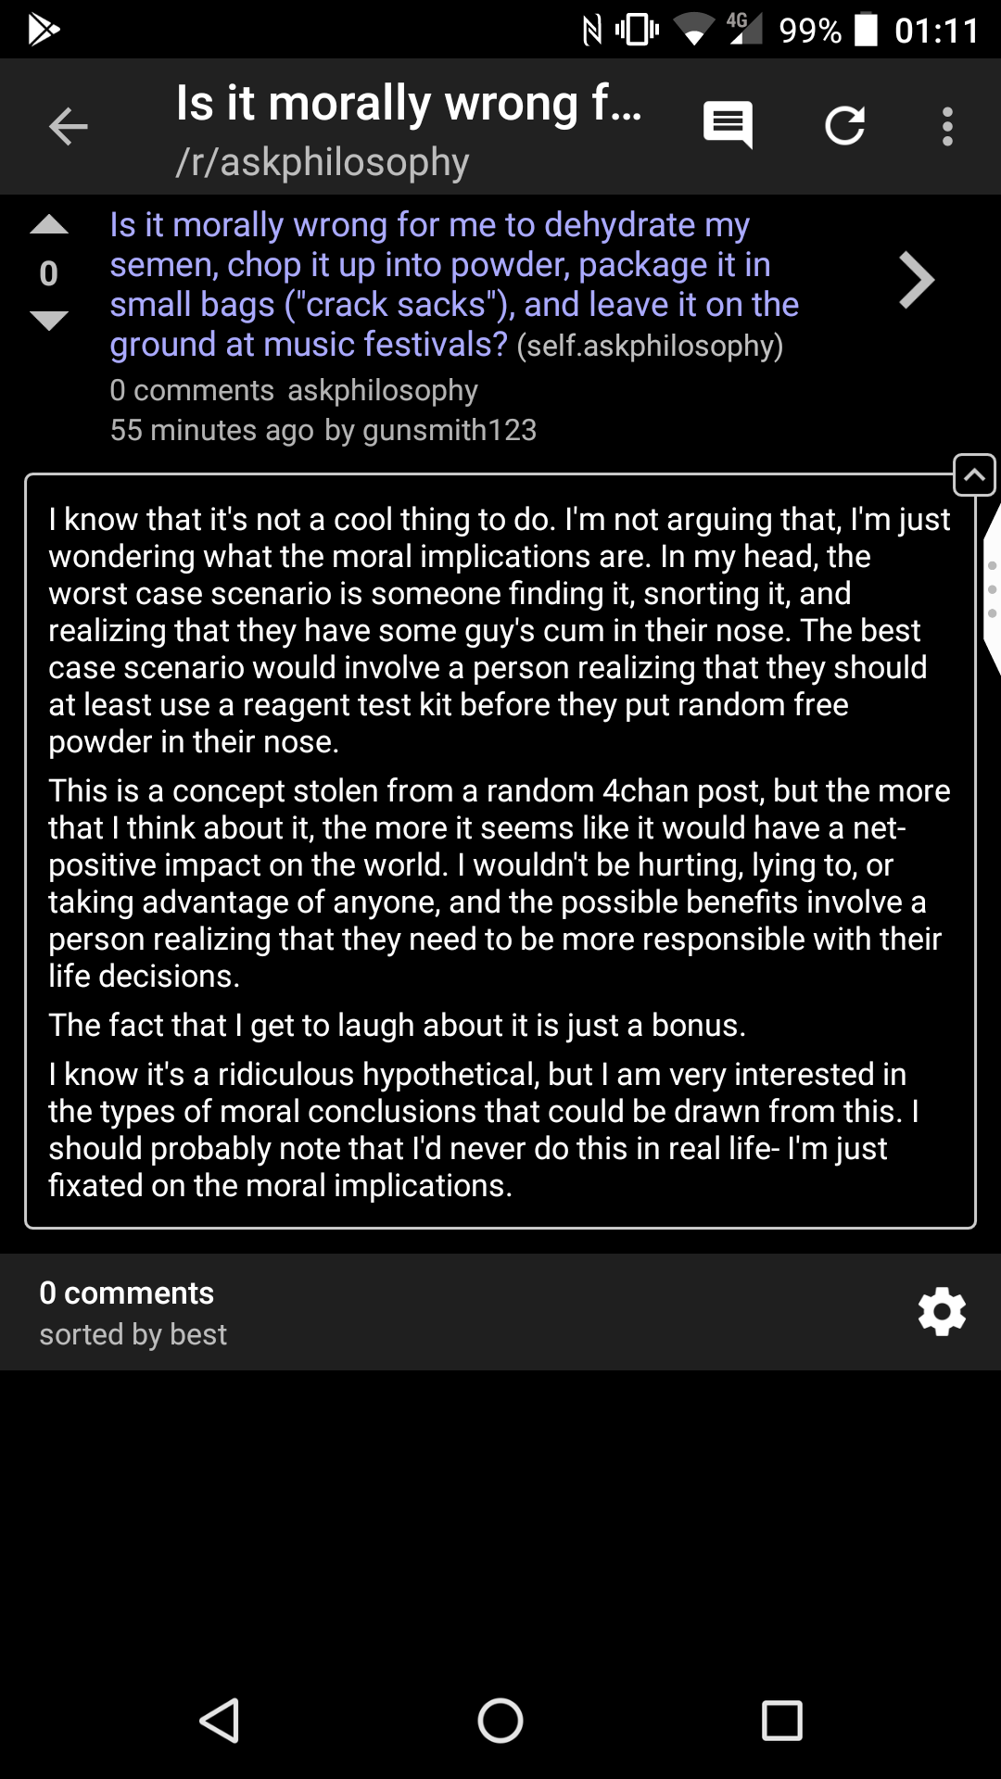Image resolution: width=1001 pixels, height=1779 pixels.
Task: Tap the side drawer handle on the right edge
Action: click(991, 588)
